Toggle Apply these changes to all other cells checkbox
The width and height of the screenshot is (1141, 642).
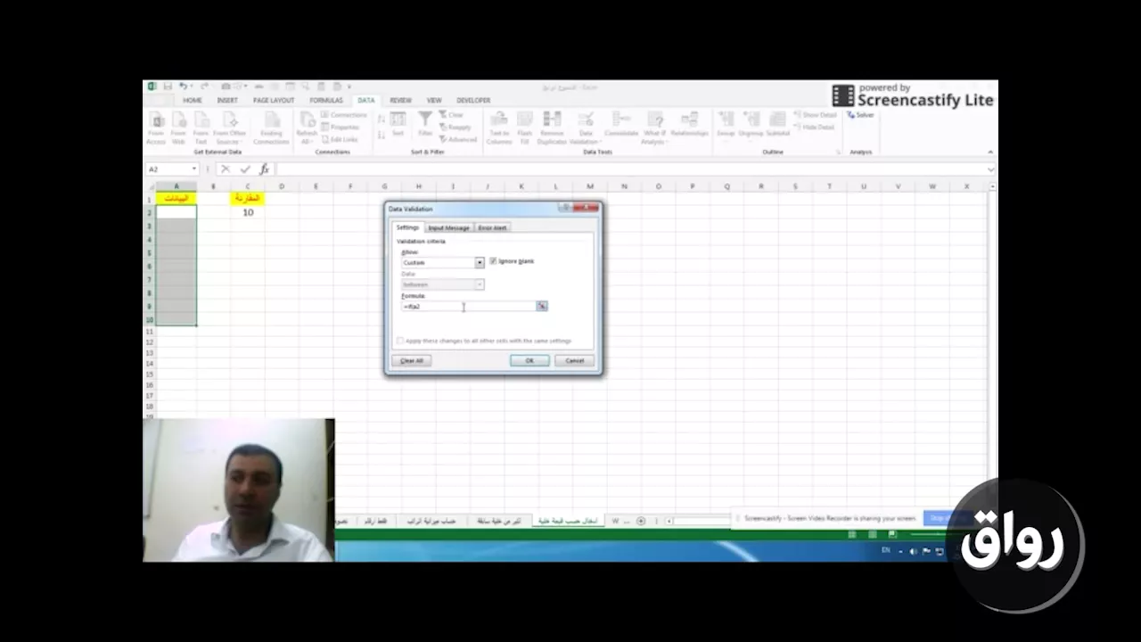400,341
